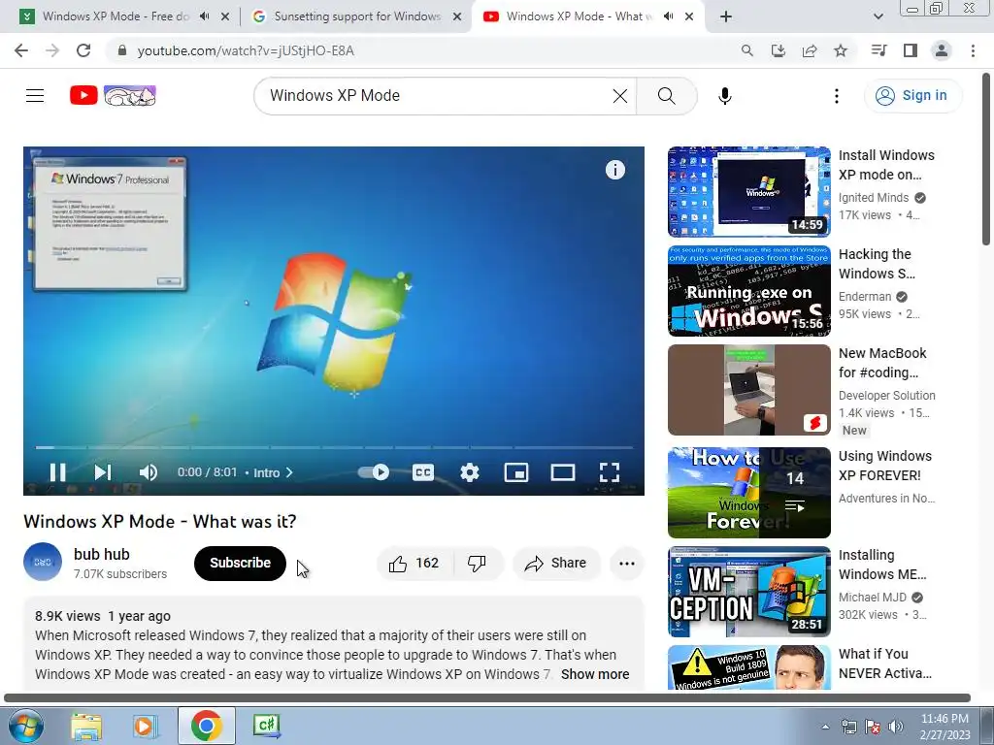The height and width of the screenshot is (745, 994).
Task: Open the zoom magnifier in address bar
Action: point(746,50)
